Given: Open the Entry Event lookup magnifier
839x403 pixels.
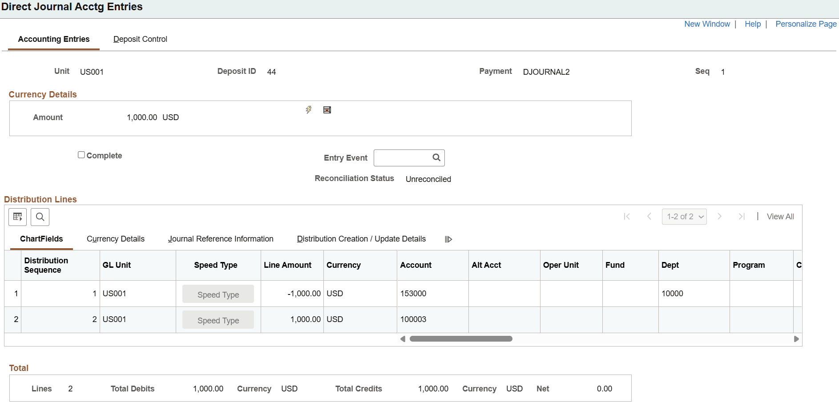Looking at the screenshot, I should tap(436, 157).
